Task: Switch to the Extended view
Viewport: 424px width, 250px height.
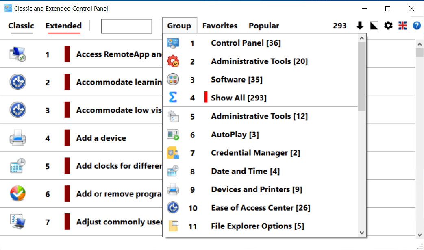Action: point(63,26)
